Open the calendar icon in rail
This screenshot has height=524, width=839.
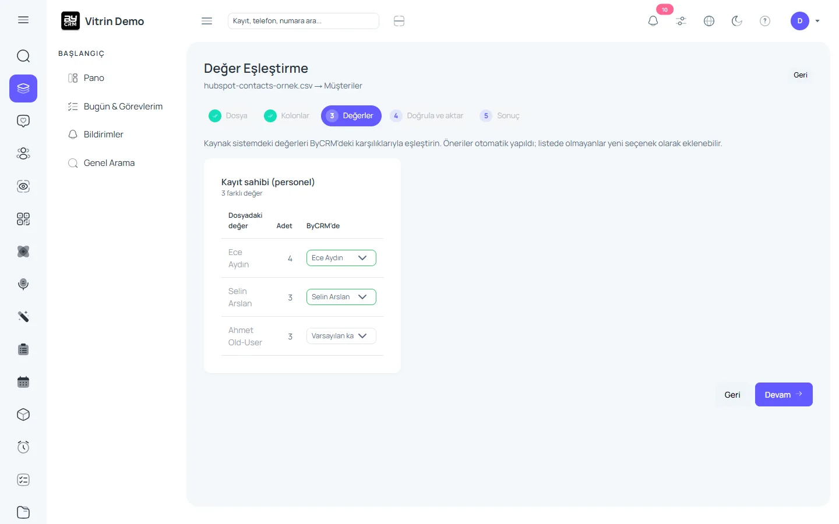pyautogui.click(x=23, y=382)
